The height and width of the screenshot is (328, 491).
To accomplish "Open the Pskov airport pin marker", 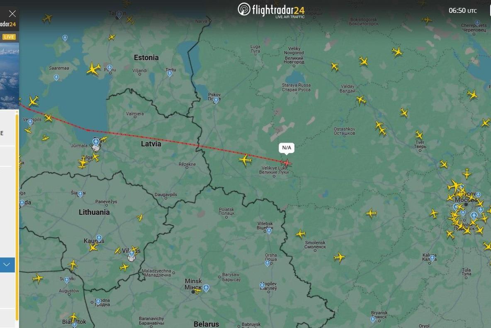I will (216, 100).
